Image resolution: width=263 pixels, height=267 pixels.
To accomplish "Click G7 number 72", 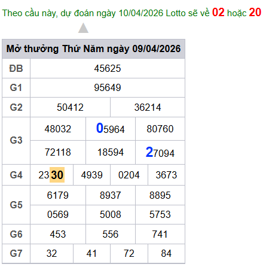I will pos(129,254).
